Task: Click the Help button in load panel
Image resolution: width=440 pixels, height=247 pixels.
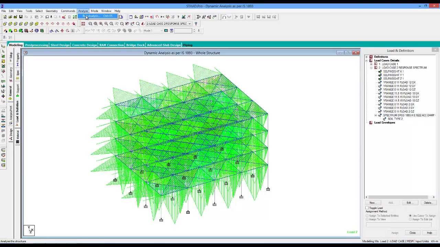Action: click(x=429, y=233)
